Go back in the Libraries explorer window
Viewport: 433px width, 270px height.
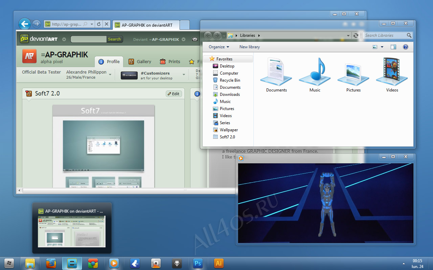208,35
